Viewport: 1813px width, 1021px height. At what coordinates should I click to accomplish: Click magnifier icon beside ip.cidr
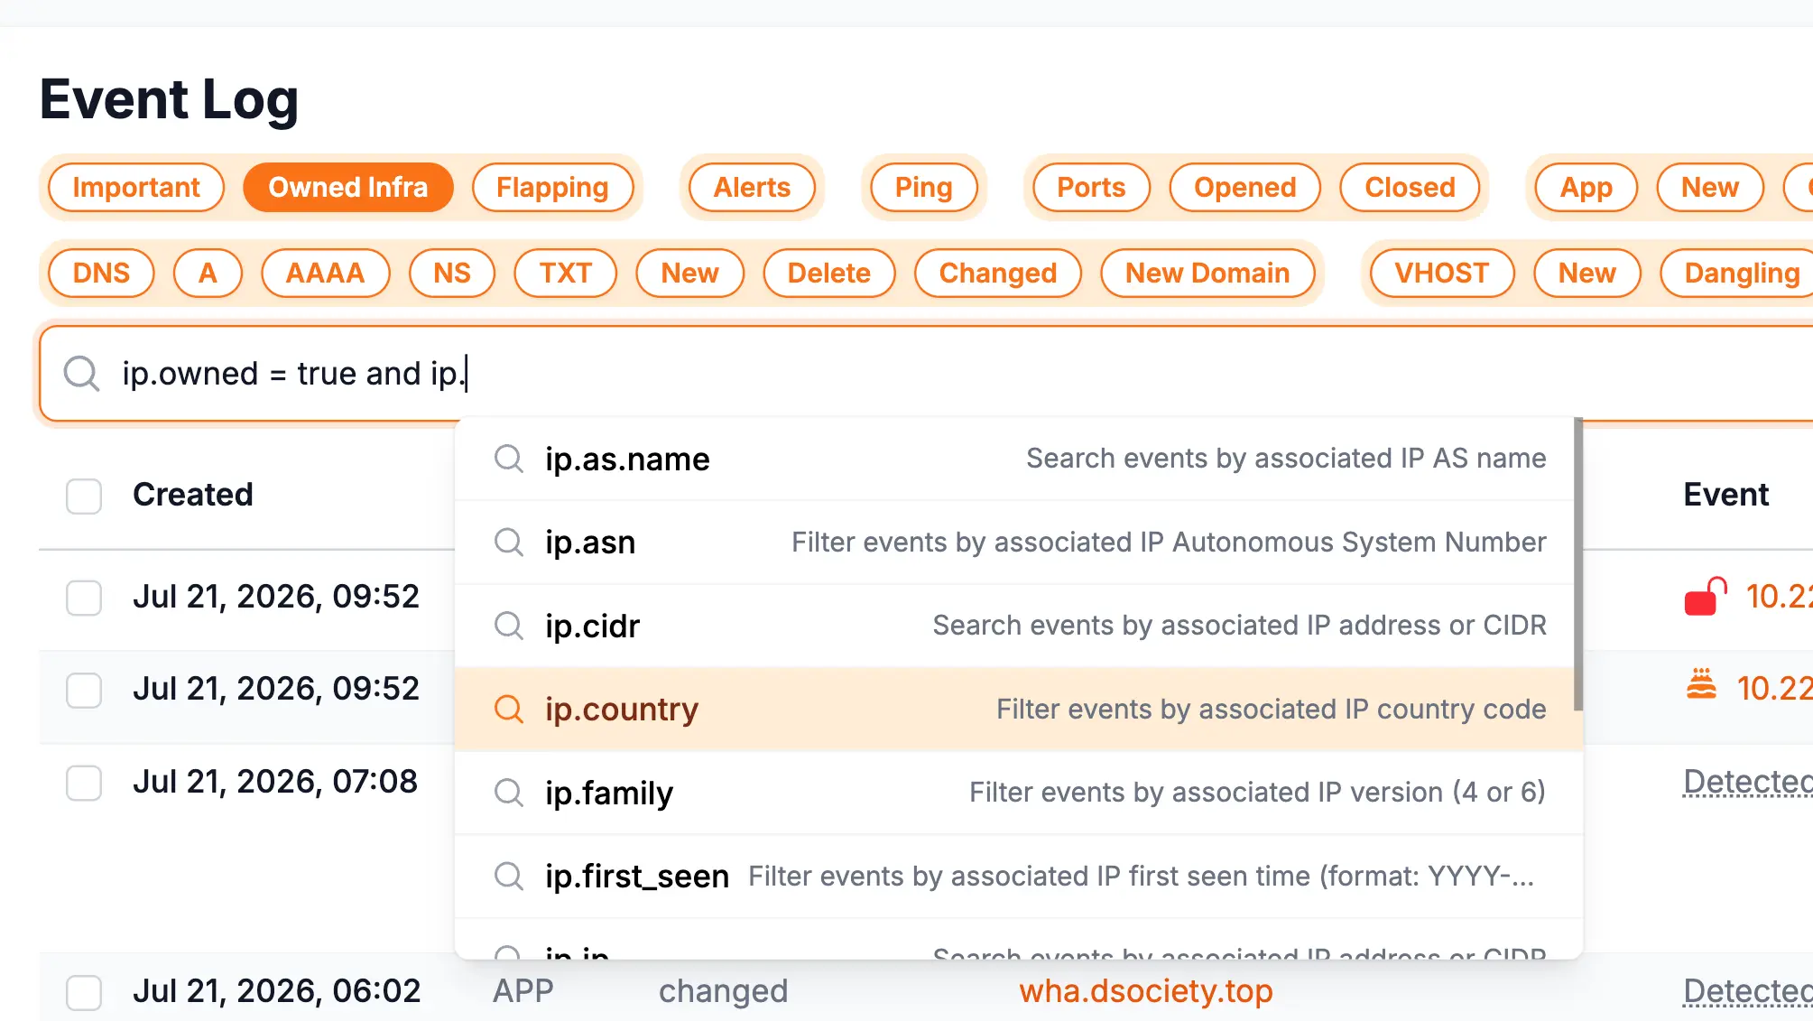point(509,626)
